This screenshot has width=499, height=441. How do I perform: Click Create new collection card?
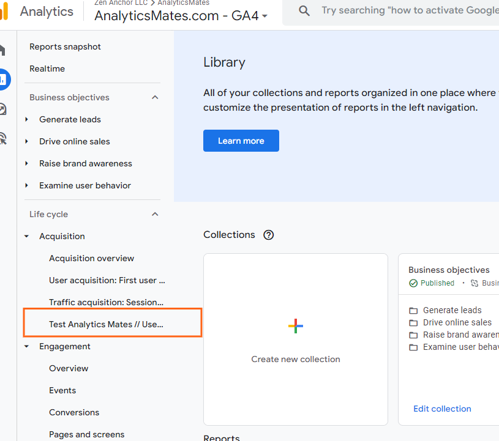click(x=296, y=339)
